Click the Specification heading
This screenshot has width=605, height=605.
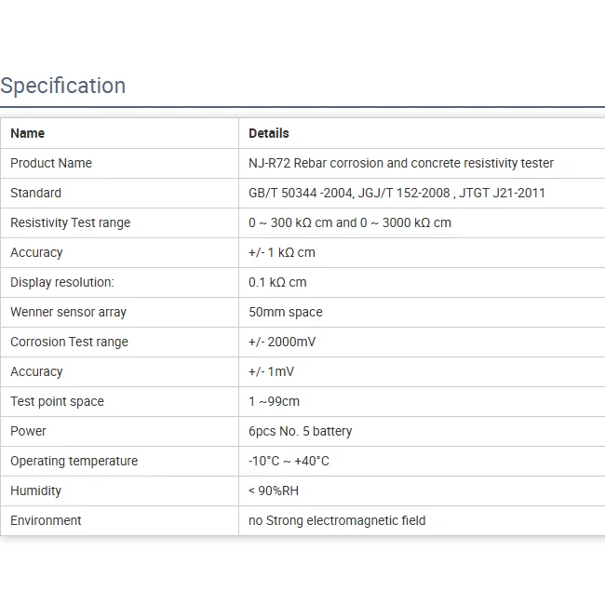click(63, 86)
